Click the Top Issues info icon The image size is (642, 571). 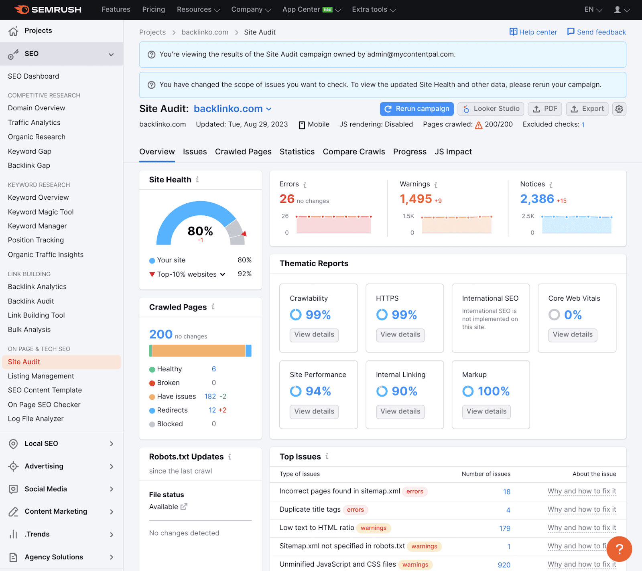(x=327, y=456)
